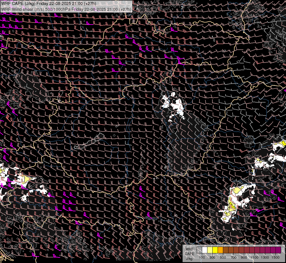Click the WRF label in the legend

[190, 249]
